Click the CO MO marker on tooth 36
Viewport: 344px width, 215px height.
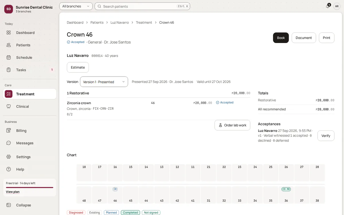(286, 189)
